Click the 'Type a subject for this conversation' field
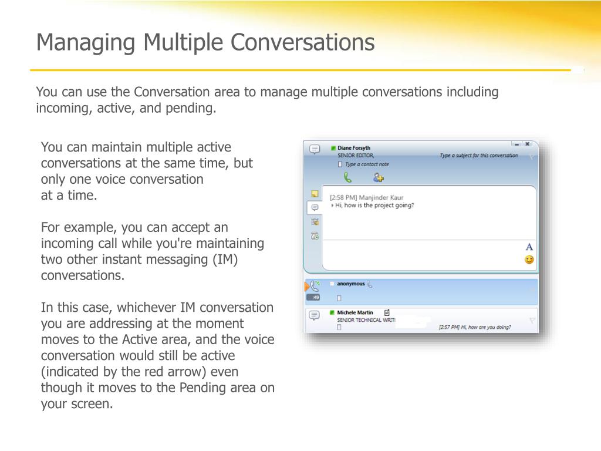 pyautogui.click(x=479, y=156)
